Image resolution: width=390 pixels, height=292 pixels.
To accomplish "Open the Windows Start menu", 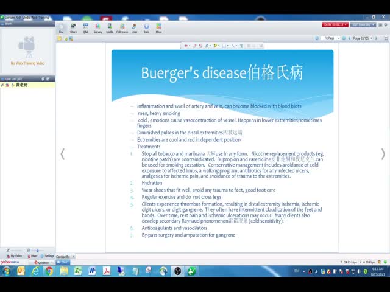I will (x=6, y=271).
